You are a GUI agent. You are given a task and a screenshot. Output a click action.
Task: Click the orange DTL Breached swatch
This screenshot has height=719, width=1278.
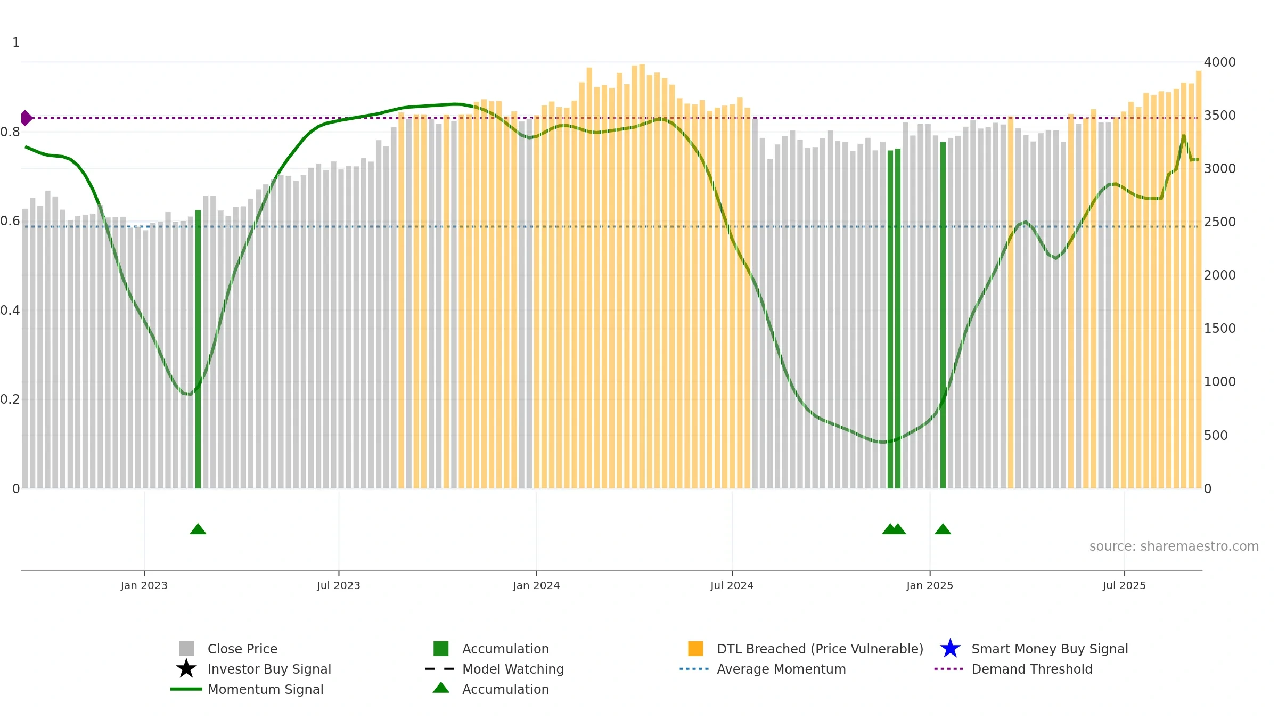coord(695,649)
